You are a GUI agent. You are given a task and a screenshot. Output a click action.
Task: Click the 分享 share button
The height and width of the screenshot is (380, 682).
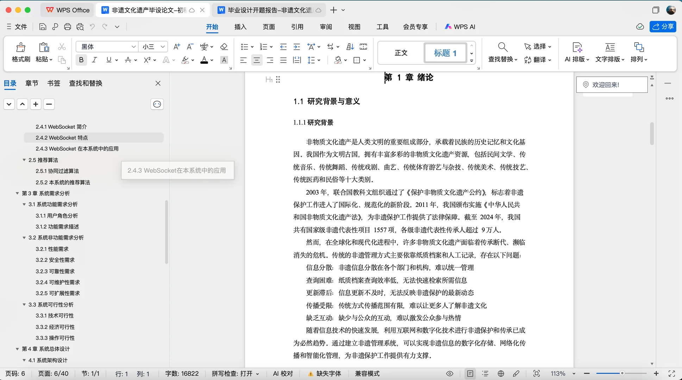click(x=663, y=26)
